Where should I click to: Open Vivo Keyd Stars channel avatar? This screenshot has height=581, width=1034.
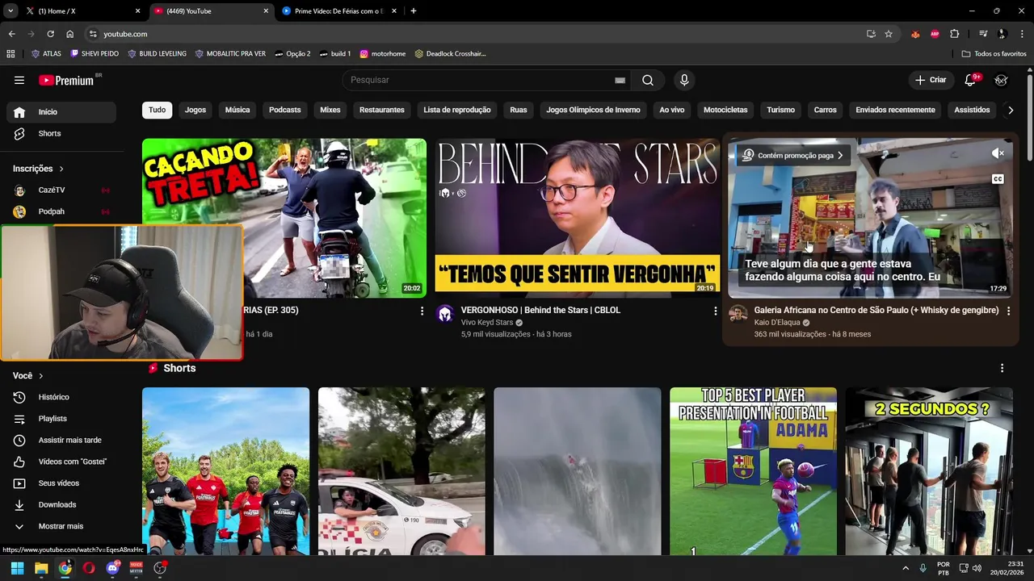[x=444, y=314]
